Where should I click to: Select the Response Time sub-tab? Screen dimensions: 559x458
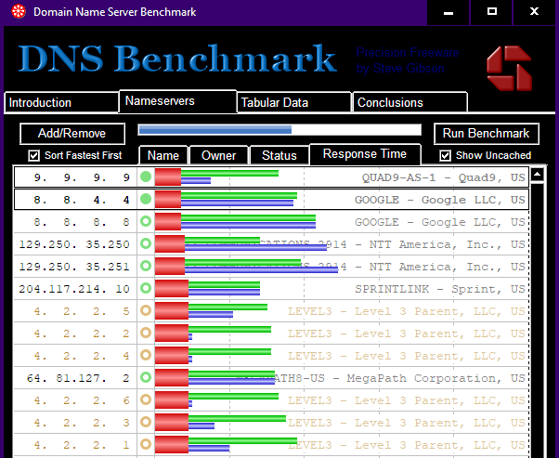point(365,154)
